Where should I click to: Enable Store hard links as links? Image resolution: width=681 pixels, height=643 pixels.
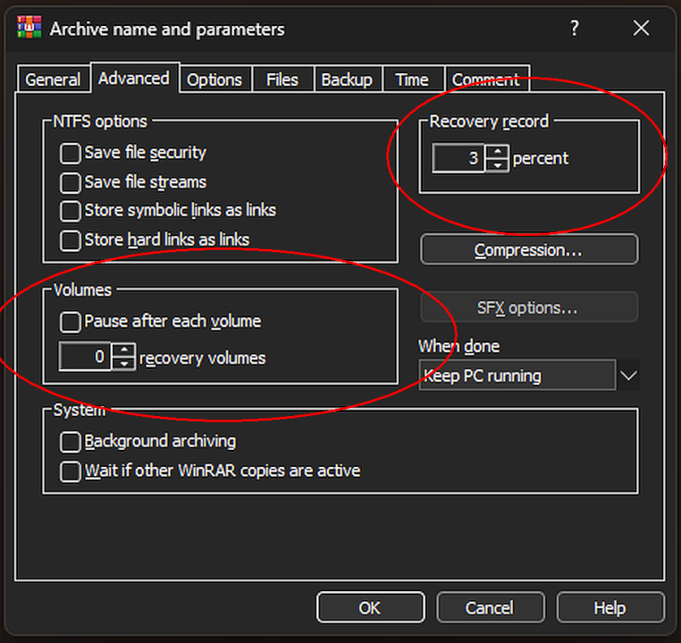coord(71,240)
